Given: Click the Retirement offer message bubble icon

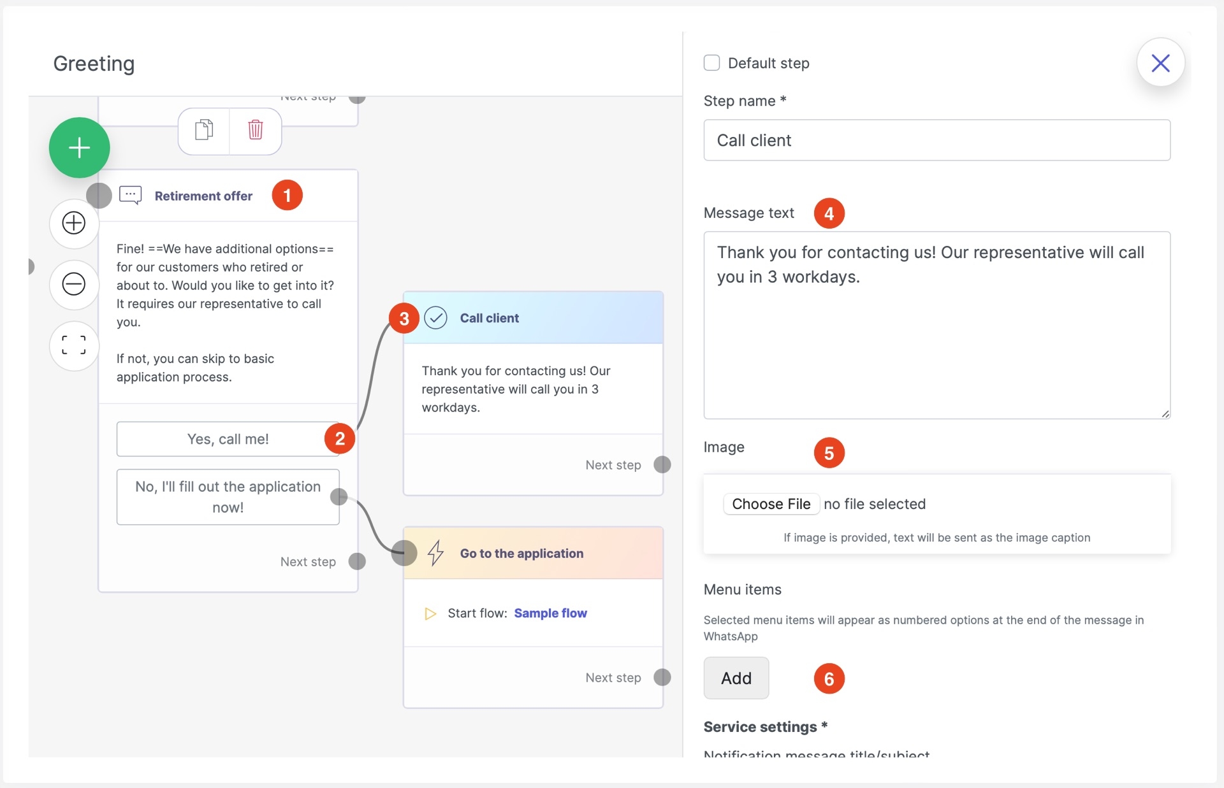Looking at the screenshot, I should pyautogui.click(x=131, y=195).
